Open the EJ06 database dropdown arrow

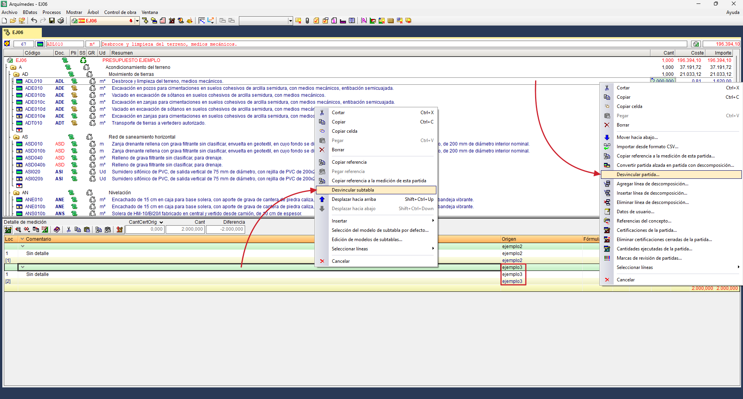pyautogui.click(x=137, y=21)
